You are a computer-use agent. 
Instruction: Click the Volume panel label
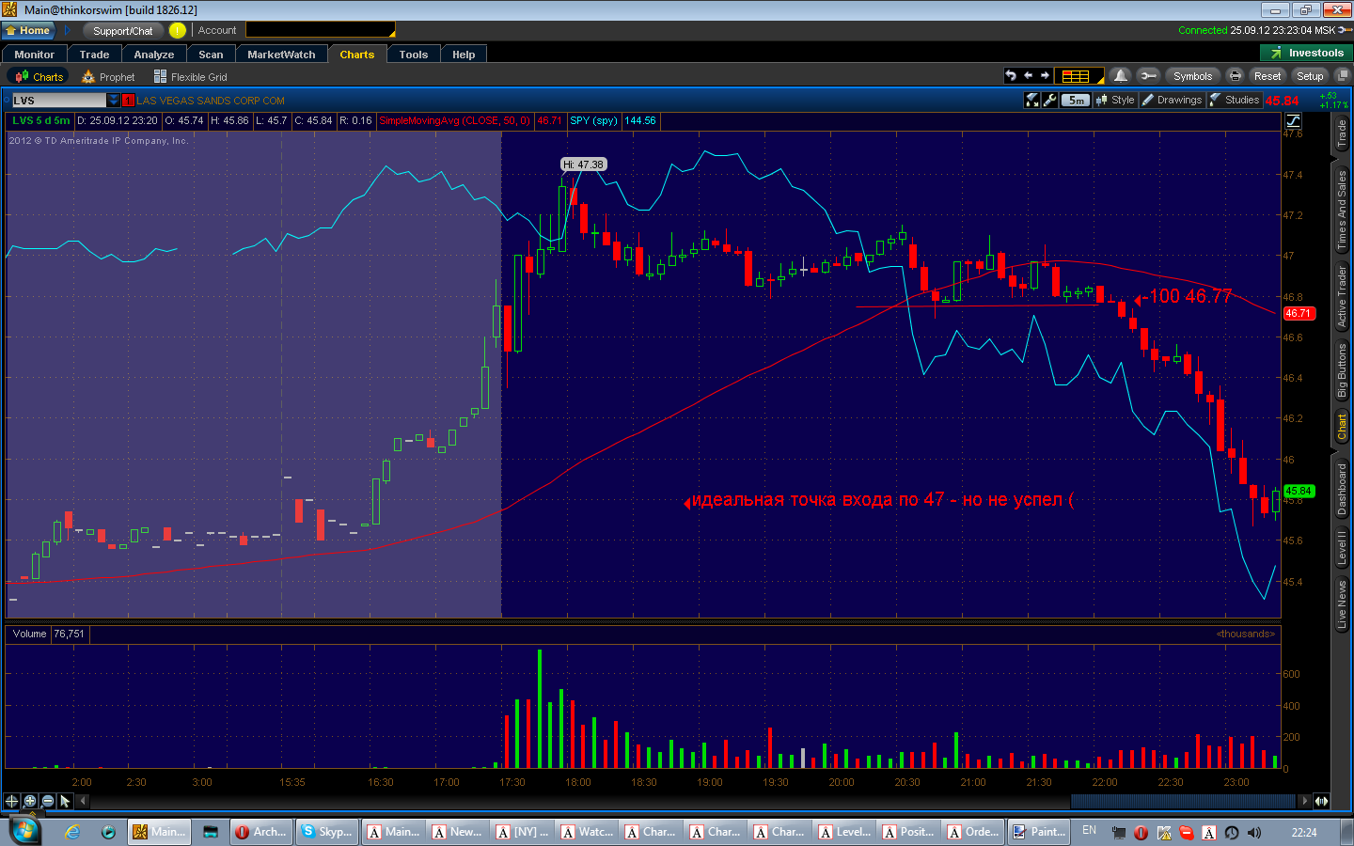[29, 634]
